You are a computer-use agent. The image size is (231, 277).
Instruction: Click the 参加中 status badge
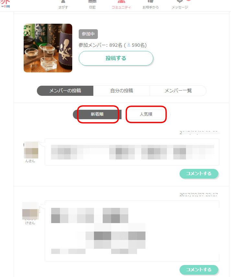coord(88,34)
